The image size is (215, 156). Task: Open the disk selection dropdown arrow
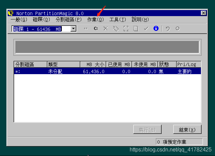click(x=74, y=29)
